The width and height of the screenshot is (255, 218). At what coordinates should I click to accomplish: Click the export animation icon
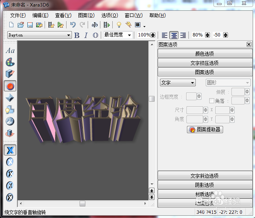[x=60, y=25]
